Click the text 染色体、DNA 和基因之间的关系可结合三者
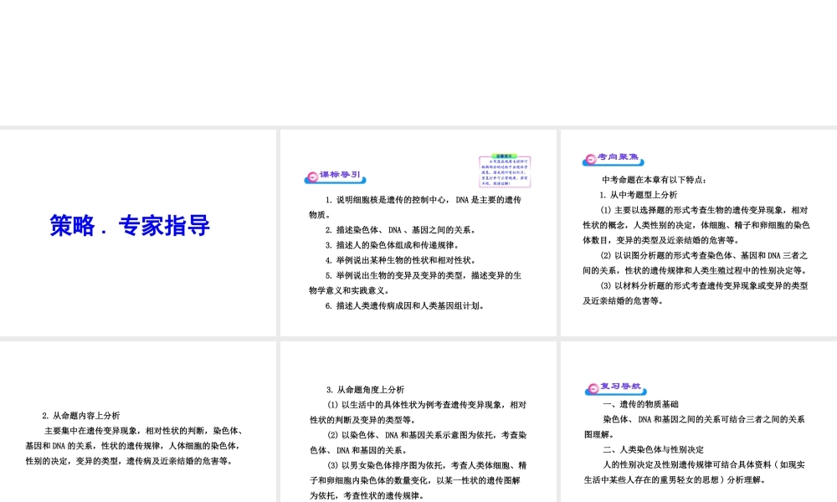This screenshot has height=502, width=837. [x=695, y=427]
